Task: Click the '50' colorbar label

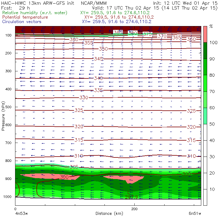Action: [212, 124]
